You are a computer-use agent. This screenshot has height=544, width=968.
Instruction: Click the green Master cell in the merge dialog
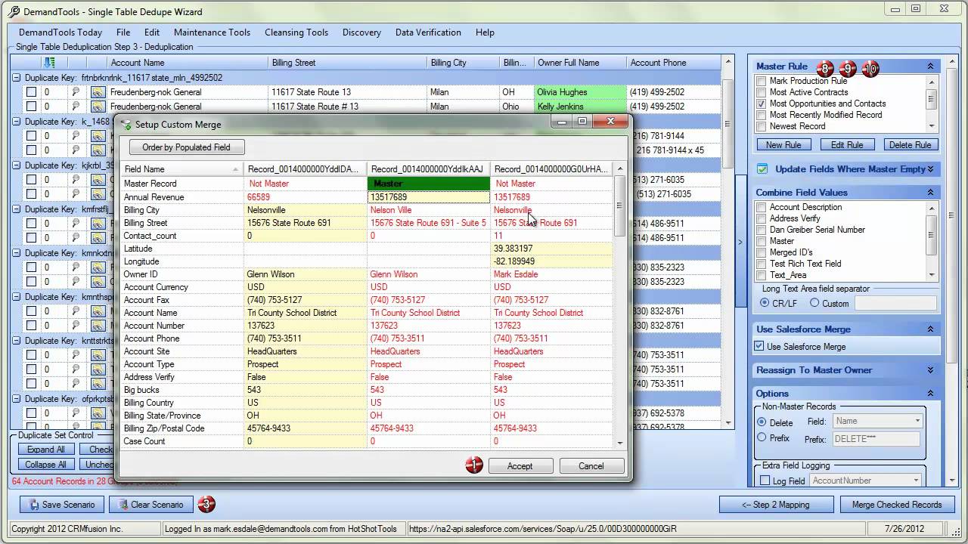429,184
